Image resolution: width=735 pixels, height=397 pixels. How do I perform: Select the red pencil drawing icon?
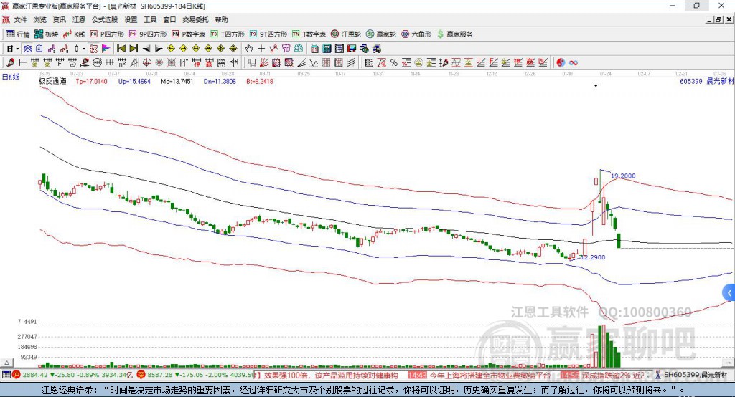coord(10,63)
